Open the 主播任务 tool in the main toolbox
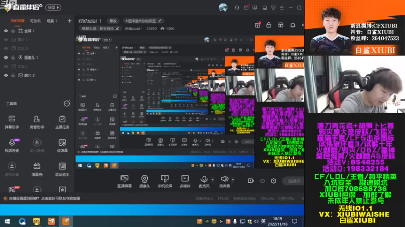Viewport: 405px width, 227px height. tap(62, 122)
